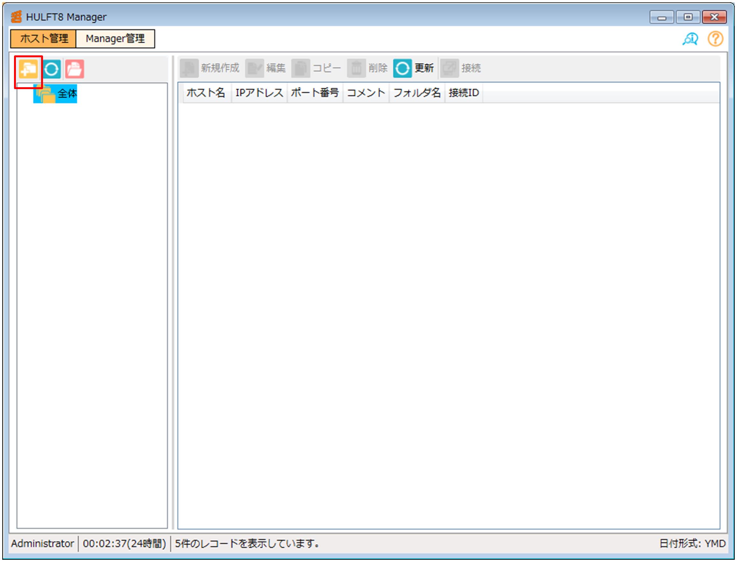Click the 新規作成 (New) toolbar icon
The width and height of the screenshot is (737, 562).
189,68
